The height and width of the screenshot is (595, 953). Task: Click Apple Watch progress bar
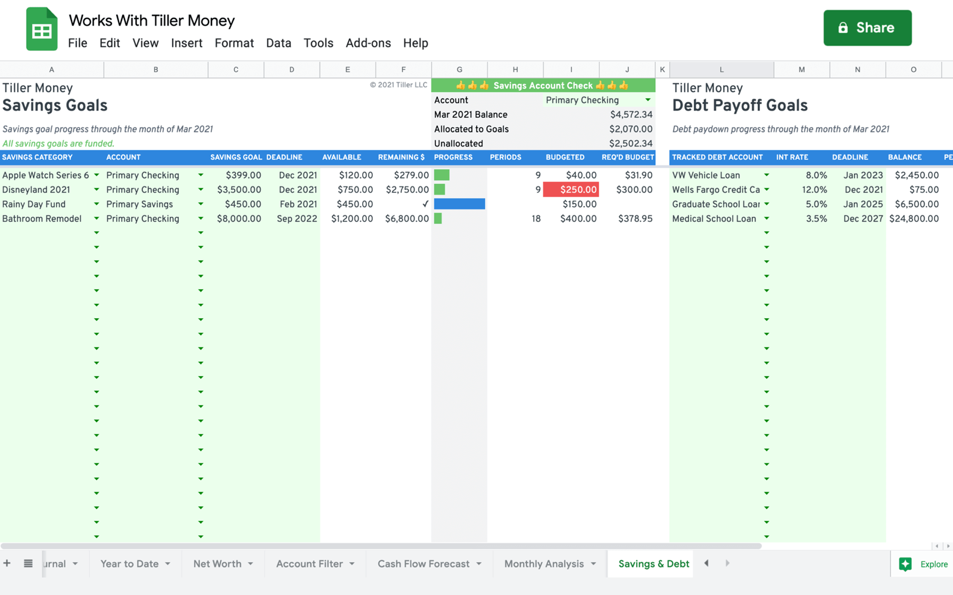tap(441, 175)
